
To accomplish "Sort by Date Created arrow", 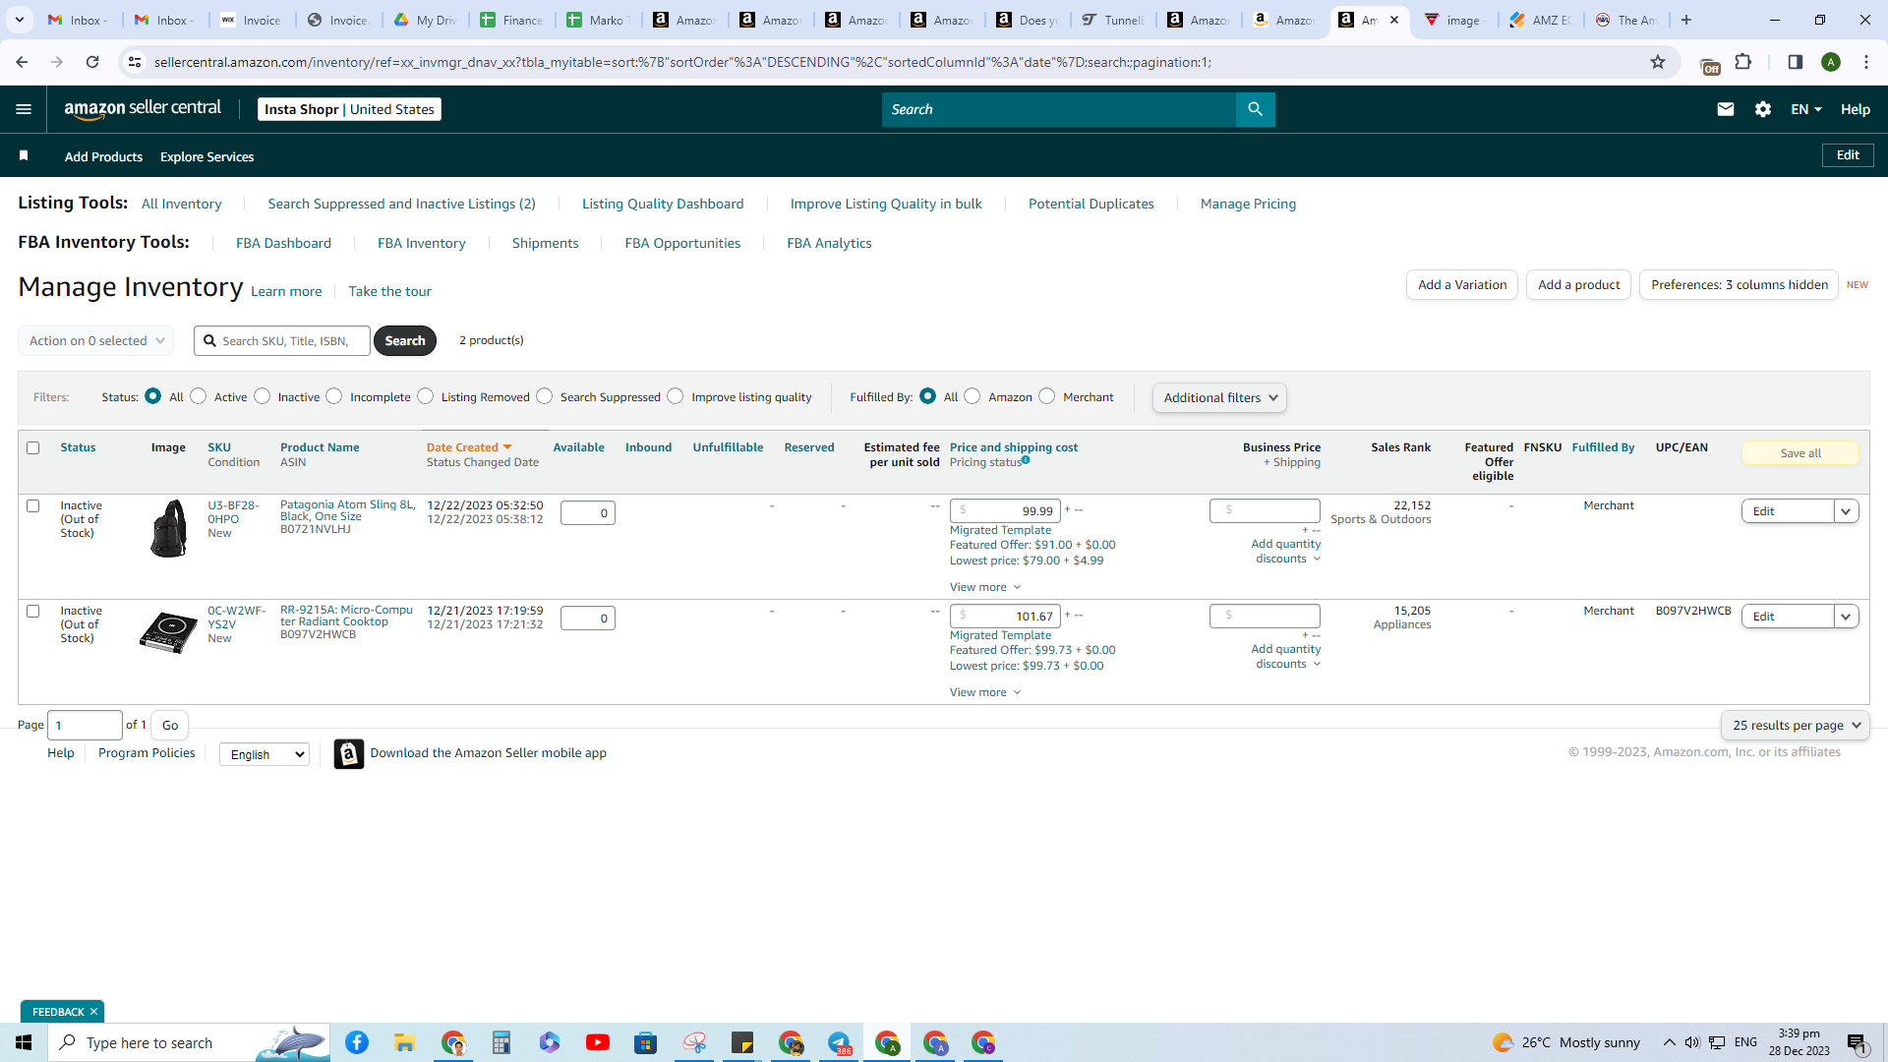I will tap(507, 447).
